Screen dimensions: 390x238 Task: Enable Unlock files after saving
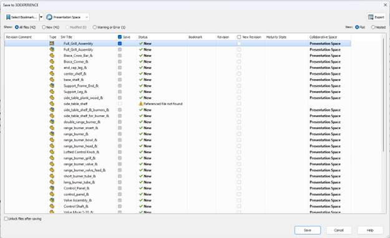pos(6,219)
